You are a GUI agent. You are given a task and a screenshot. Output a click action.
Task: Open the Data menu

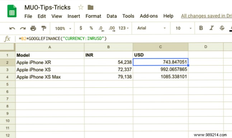[112, 16]
